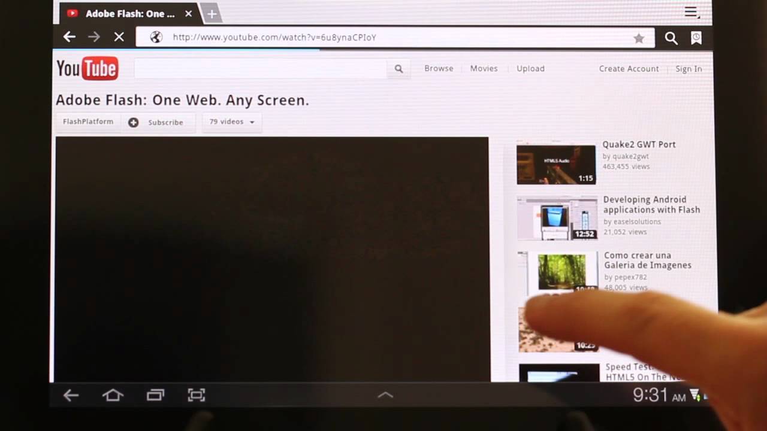Tap the YouTube search text box
Screen dimensions: 767x431
pyautogui.click(x=261, y=69)
